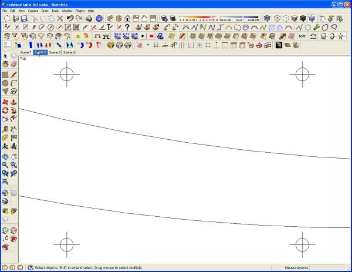Pick the Paint Bucket tool
Image resolution: width=352 pixels, height=272 pixels.
pyautogui.click(x=5, y=64)
